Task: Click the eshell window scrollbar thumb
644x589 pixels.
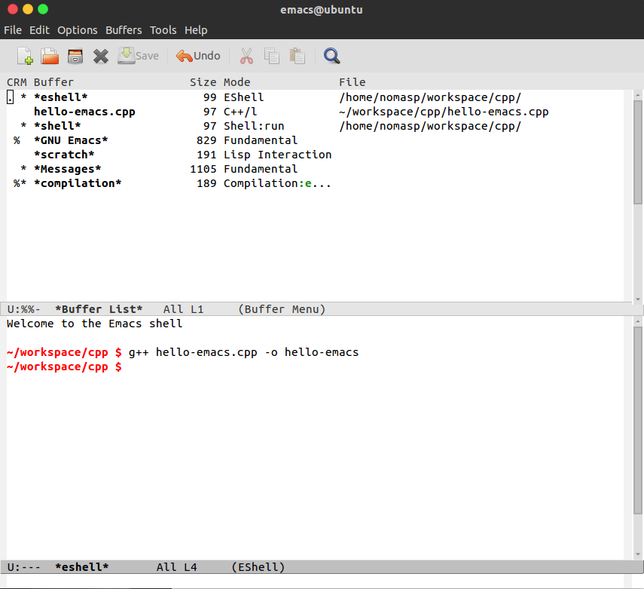Action: click(x=637, y=420)
